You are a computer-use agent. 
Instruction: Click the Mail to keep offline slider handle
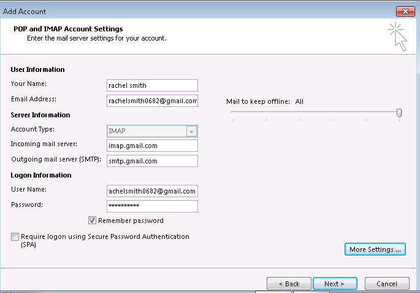coord(399,113)
